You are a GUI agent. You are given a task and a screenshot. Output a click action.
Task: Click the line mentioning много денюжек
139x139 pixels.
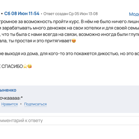(x=69, y=28)
